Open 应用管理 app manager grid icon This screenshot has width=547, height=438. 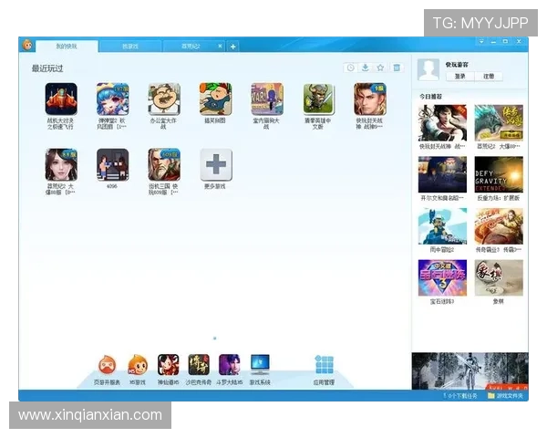point(324,366)
